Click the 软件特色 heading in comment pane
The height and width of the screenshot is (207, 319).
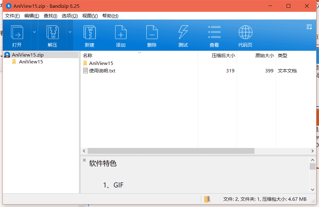pyautogui.click(x=103, y=163)
